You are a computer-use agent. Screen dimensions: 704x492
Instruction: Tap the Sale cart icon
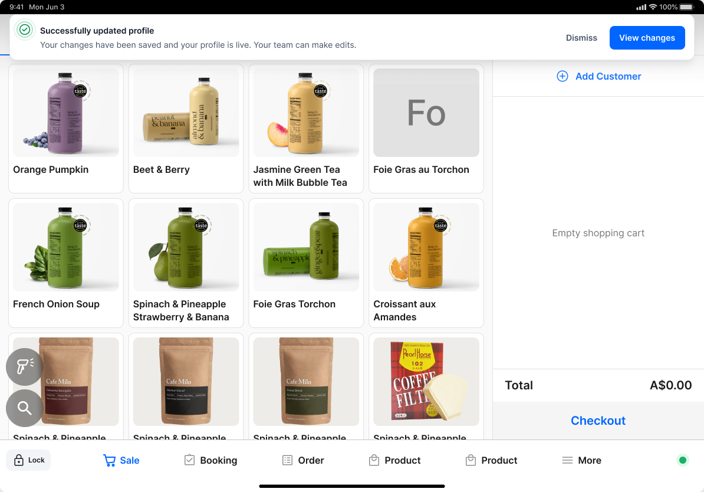pos(109,460)
